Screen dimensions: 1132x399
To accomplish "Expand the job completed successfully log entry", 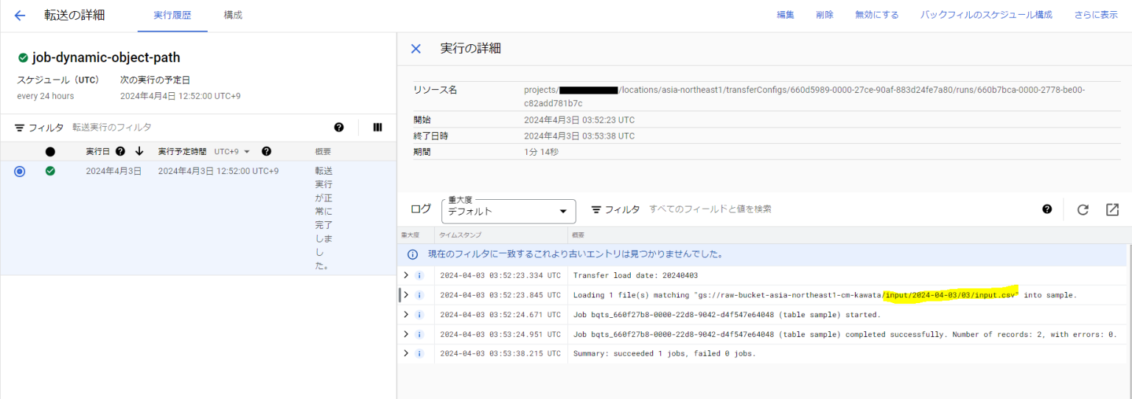I will 405,334.
